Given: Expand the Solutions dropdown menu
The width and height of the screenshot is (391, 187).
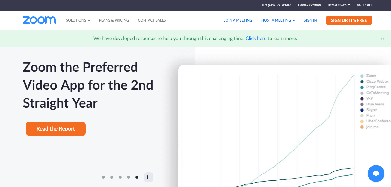Looking at the screenshot, I should (78, 20).
